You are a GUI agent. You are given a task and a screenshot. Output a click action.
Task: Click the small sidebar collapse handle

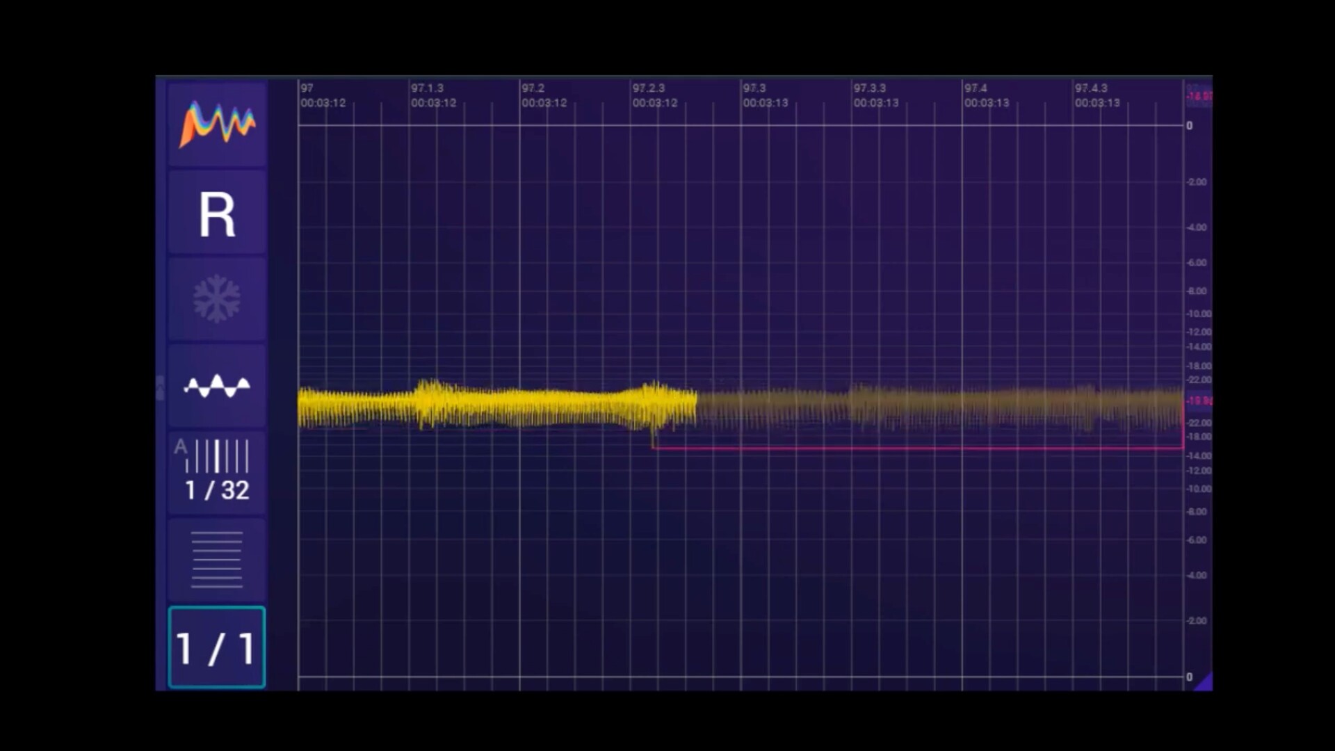[x=161, y=387]
